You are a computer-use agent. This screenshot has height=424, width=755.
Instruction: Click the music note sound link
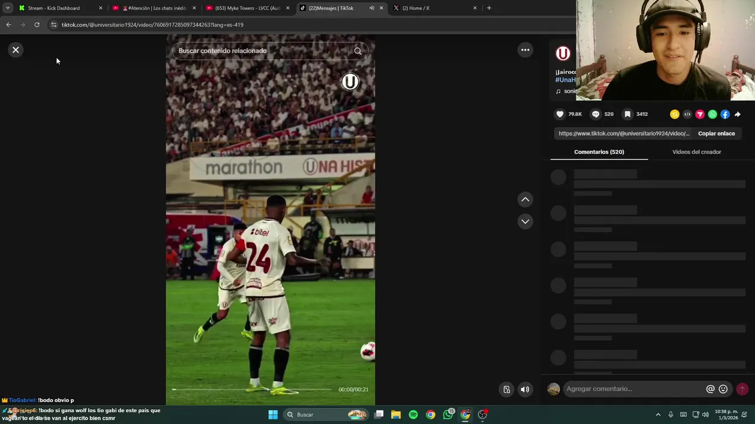[x=567, y=91]
